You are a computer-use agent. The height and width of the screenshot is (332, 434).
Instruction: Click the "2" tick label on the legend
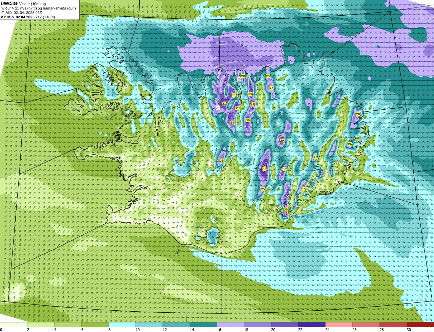(x=28, y=330)
